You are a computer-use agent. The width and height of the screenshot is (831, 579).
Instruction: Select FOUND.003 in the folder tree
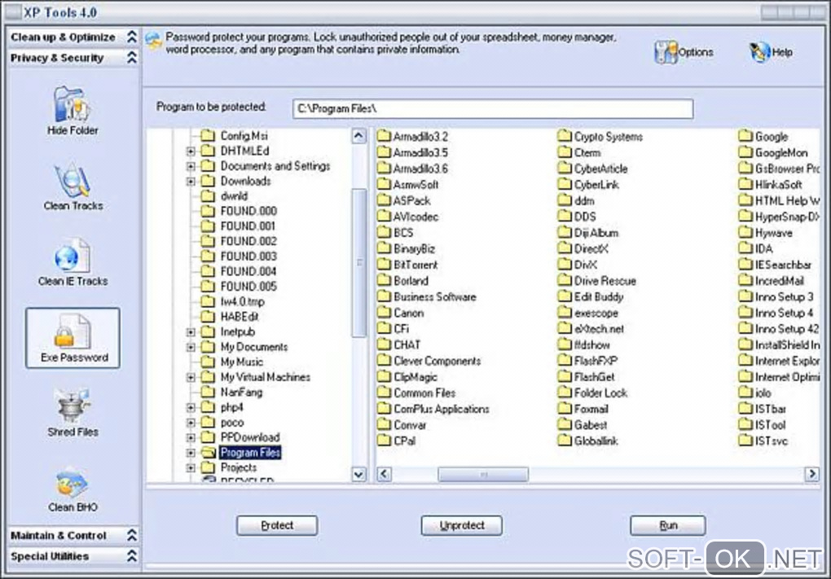[x=248, y=257]
